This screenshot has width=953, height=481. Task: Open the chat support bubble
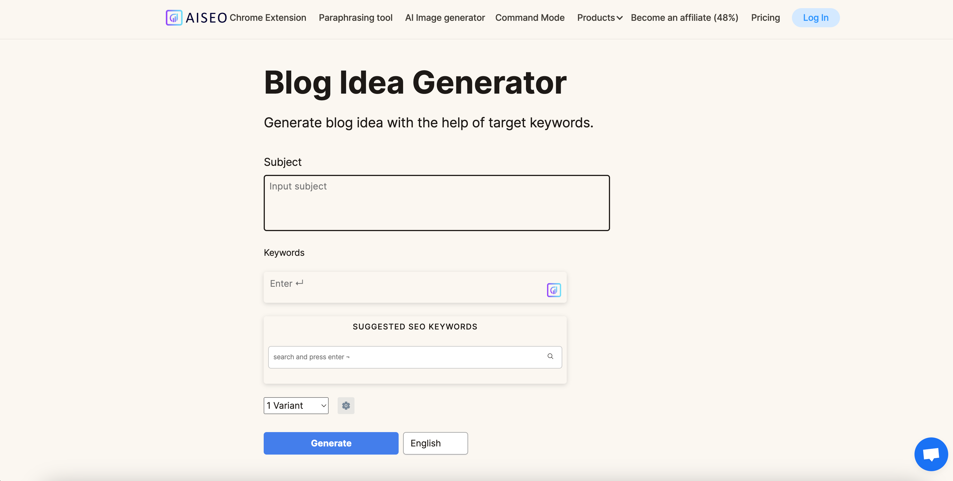coord(931,454)
